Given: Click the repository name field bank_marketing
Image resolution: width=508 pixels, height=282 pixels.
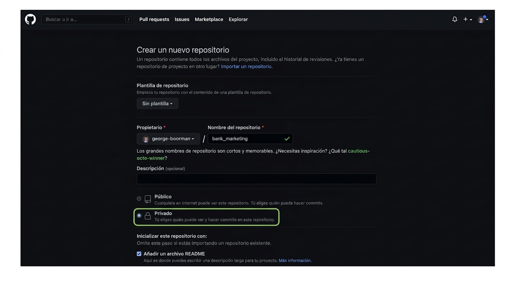Looking at the screenshot, I should [250, 138].
